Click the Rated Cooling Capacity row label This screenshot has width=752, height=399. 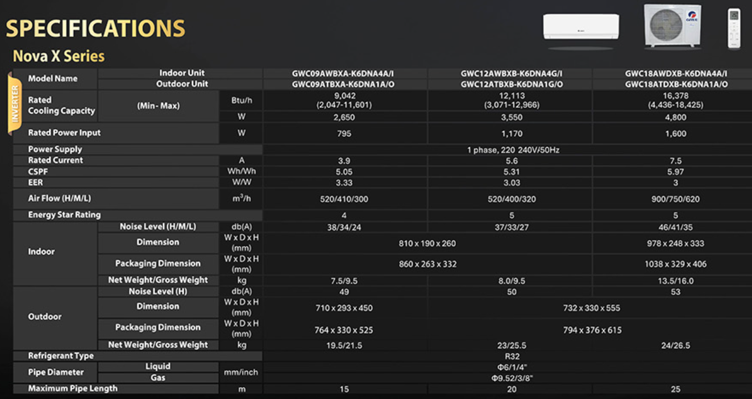click(x=61, y=106)
